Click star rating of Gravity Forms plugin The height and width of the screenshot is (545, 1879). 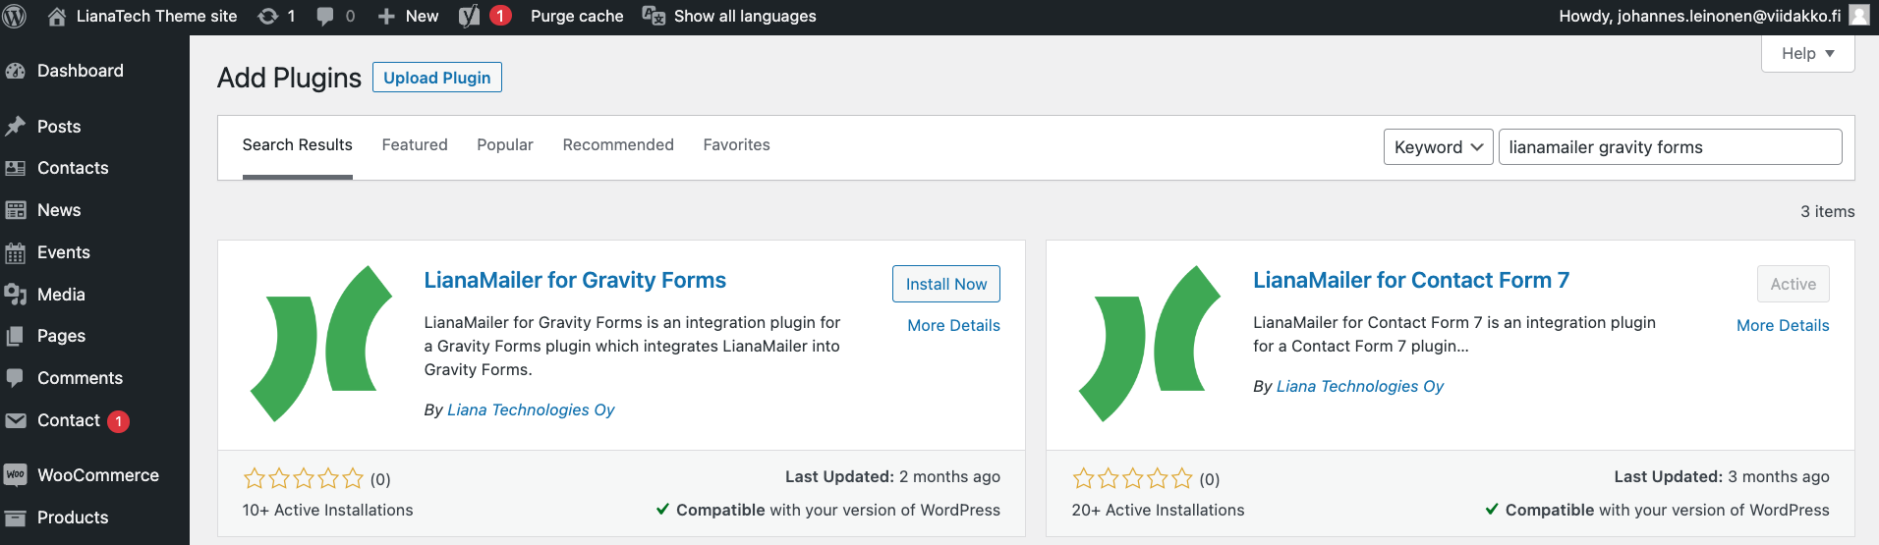click(304, 479)
